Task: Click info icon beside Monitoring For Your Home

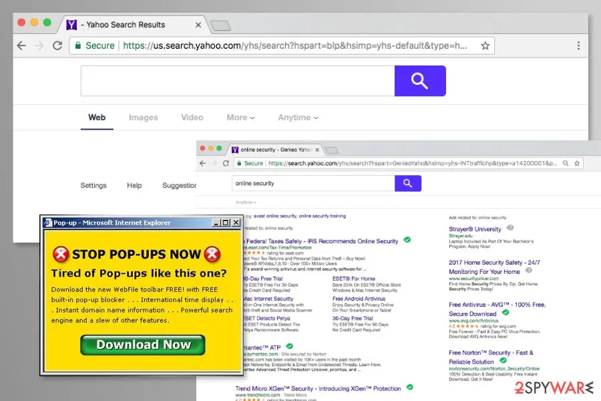Action: tap(529, 270)
